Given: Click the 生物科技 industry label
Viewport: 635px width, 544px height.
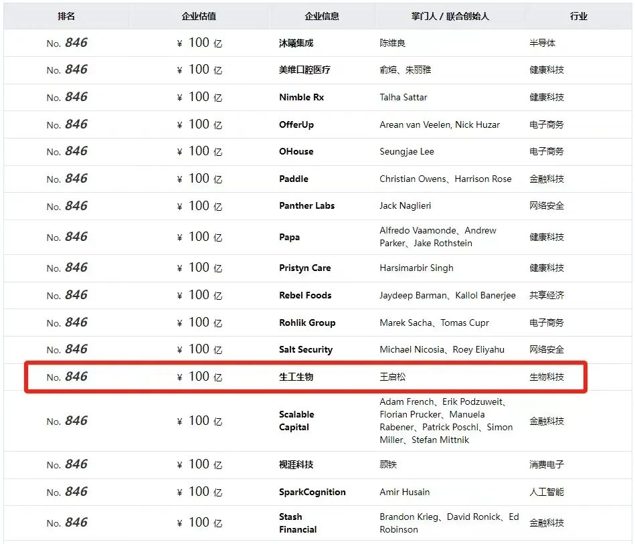Looking at the screenshot, I should 547,377.
